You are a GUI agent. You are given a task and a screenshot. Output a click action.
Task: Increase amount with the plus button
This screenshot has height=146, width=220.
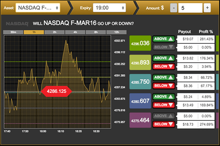coord(207,8)
